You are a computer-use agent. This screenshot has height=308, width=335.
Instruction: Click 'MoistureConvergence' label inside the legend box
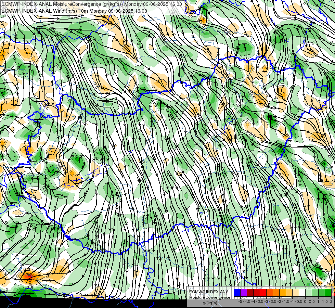(x=210, y=297)
